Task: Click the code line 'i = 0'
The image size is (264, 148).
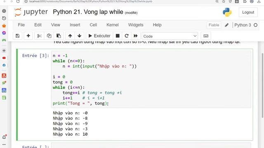Action: click(59, 77)
